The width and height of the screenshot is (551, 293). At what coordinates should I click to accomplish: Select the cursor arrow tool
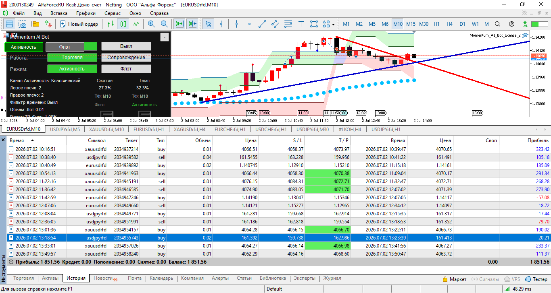pyautogui.click(x=208, y=24)
